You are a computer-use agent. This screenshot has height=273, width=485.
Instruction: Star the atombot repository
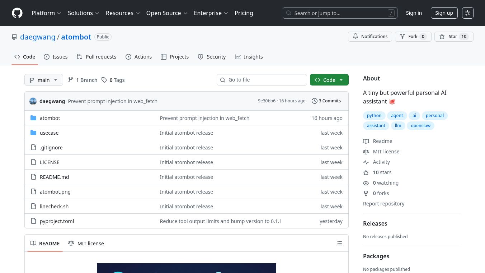449,37
